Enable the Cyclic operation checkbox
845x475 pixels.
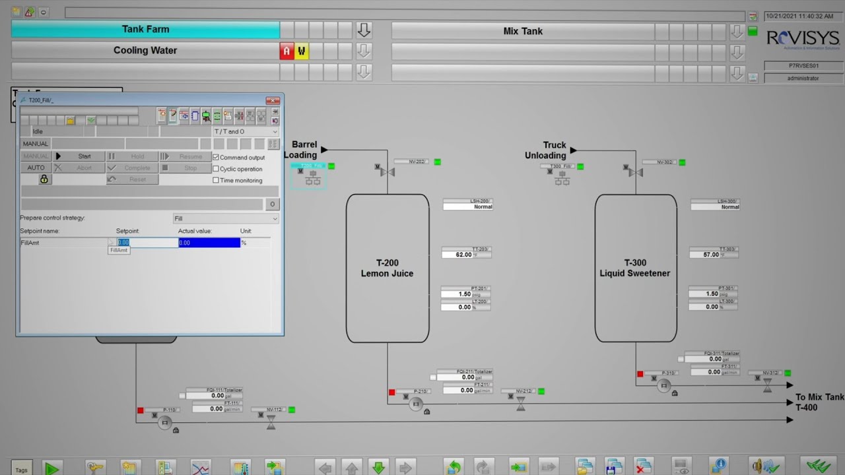(216, 169)
